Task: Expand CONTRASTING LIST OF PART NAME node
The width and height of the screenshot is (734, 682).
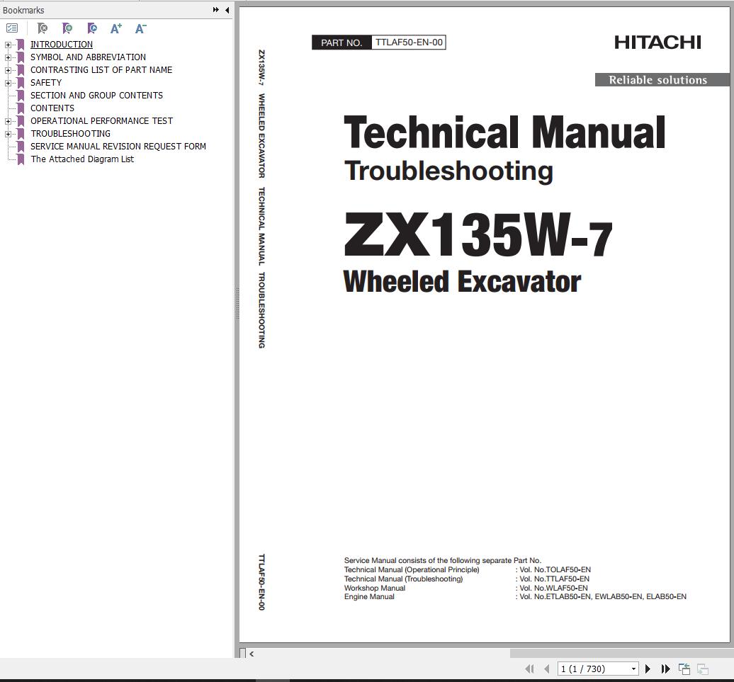Action: (x=8, y=70)
